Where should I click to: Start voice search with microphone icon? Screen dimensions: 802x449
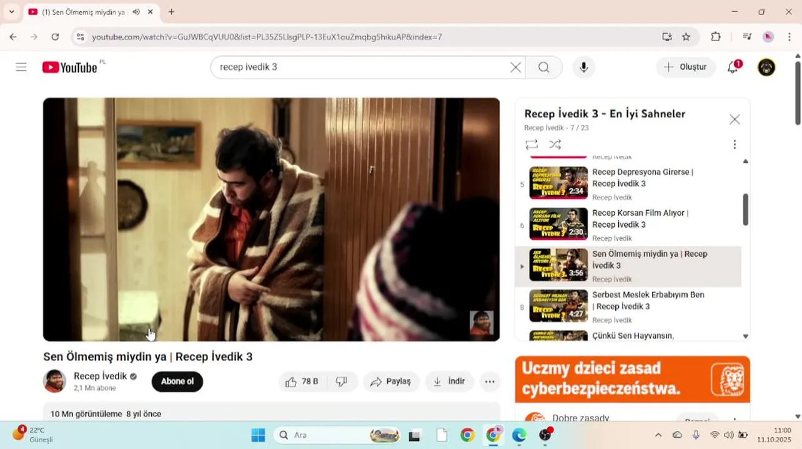(584, 67)
